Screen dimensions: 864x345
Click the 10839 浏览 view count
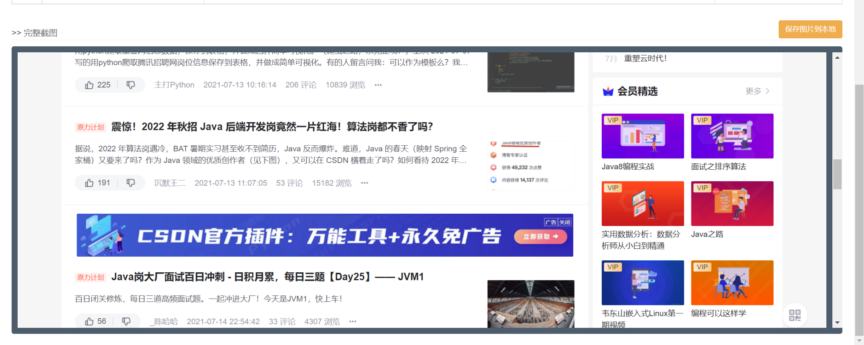coord(345,85)
